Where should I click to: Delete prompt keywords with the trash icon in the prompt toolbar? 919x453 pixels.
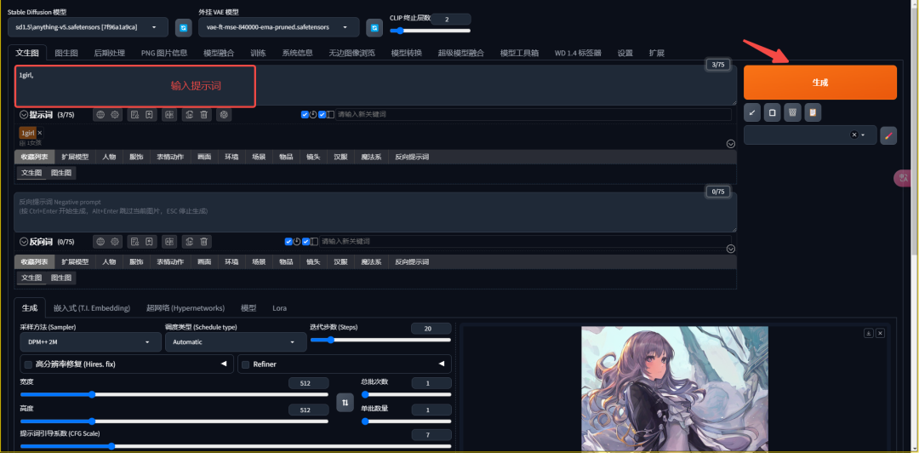203,115
